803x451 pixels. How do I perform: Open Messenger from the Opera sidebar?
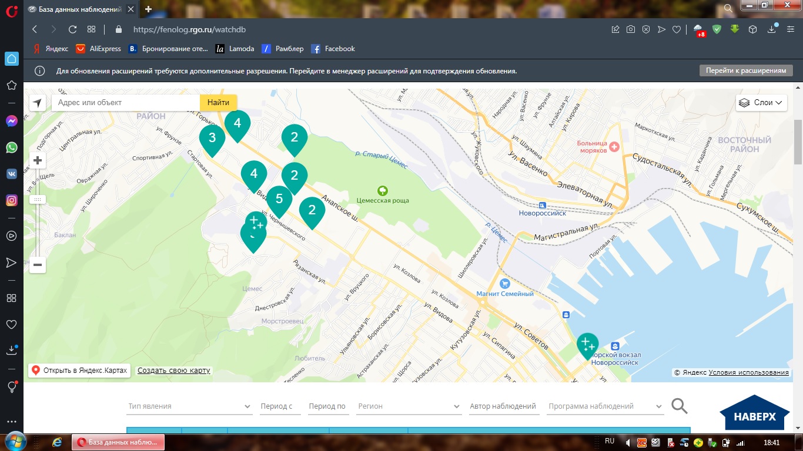(11, 121)
